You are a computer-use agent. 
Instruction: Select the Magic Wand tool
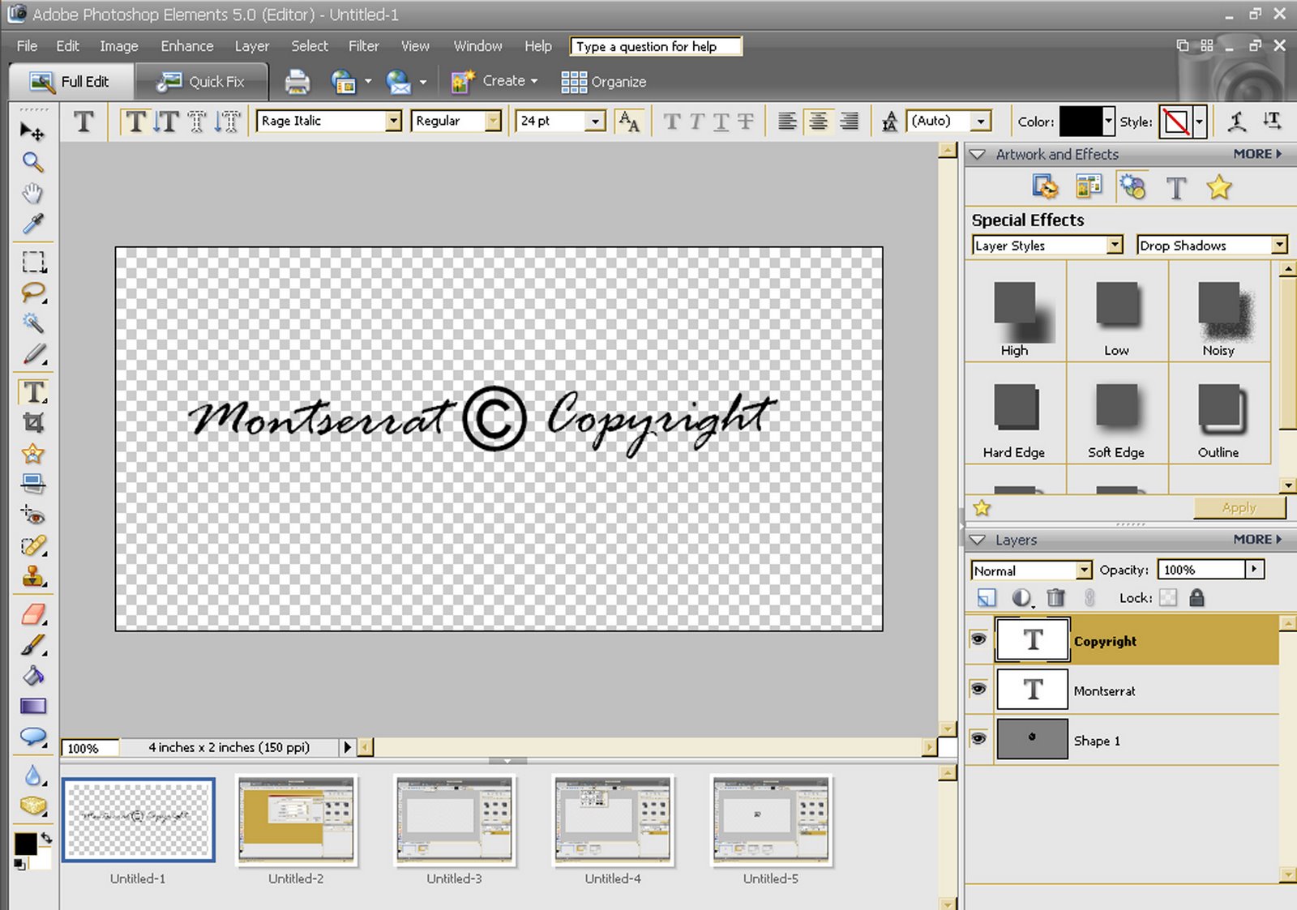pos(33,323)
